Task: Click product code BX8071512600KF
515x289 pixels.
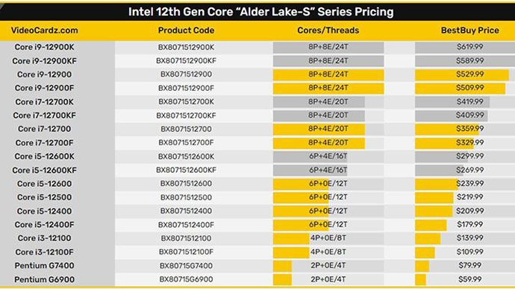Action: (x=186, y=170)
